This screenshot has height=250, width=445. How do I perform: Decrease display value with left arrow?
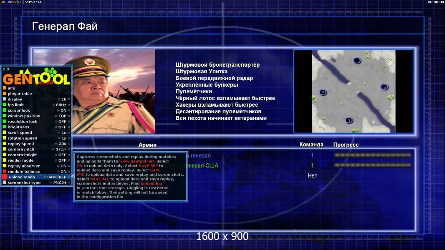point(59,100)
